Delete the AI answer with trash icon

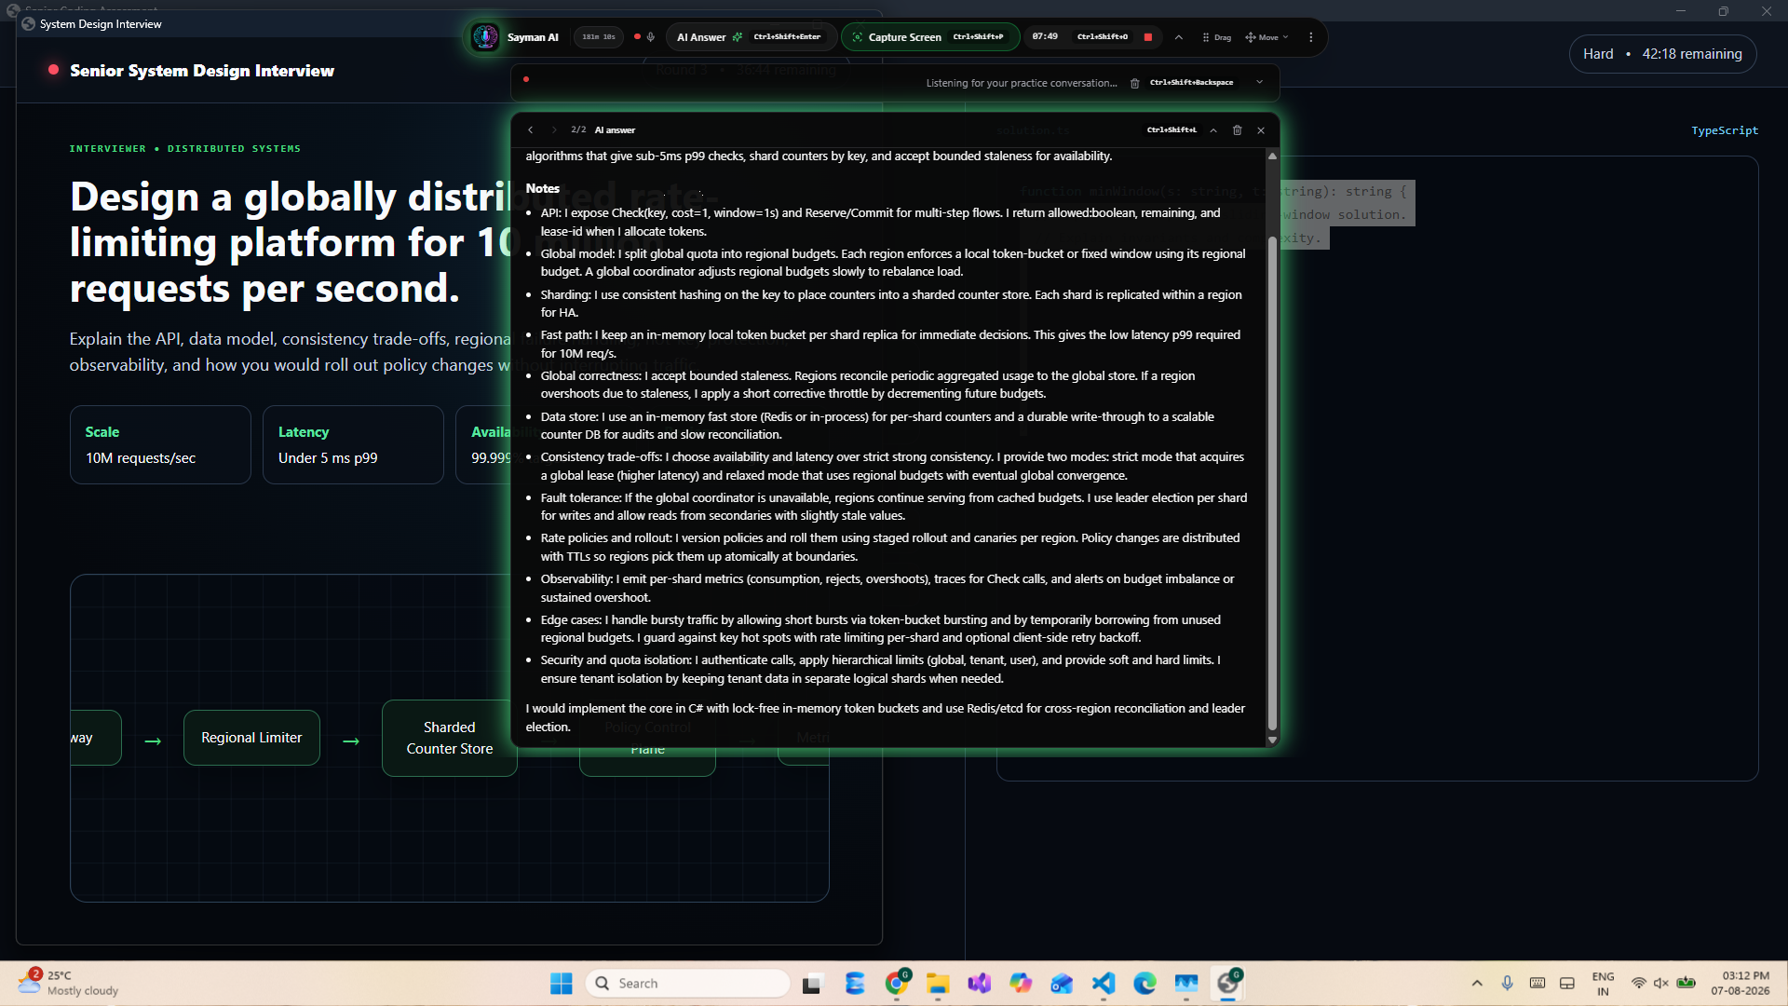coord(1238,130)
